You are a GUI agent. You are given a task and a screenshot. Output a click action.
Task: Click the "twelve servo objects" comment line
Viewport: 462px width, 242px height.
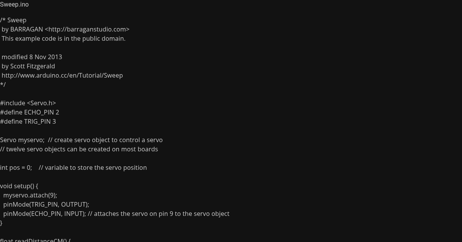(x=79, y=149)
